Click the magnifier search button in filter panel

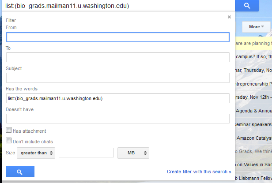click(20, 172)
